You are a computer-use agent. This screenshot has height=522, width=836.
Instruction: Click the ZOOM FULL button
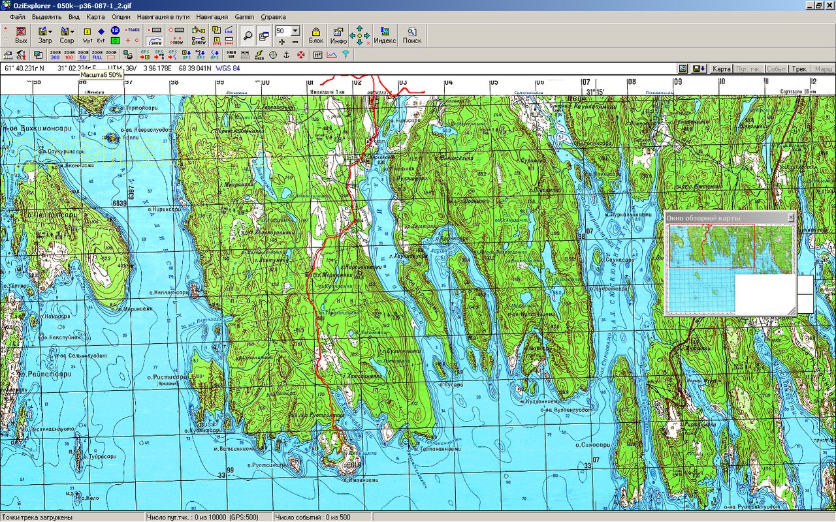[x=97, y=55]
